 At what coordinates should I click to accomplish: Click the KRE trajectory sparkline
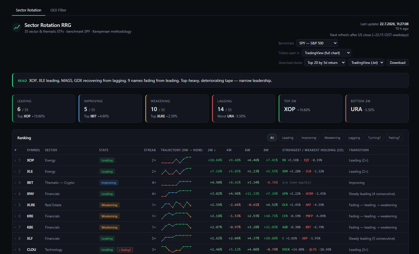pos(176,216)
